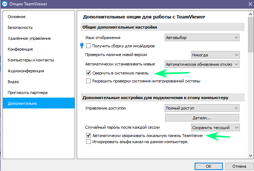Go to the Видео section
This screenshot has height=171, width=254.
pyautogui.click(x=39, y=82)
